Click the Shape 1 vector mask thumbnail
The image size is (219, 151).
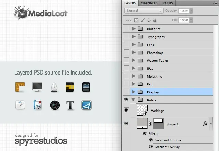click(158, 124)
